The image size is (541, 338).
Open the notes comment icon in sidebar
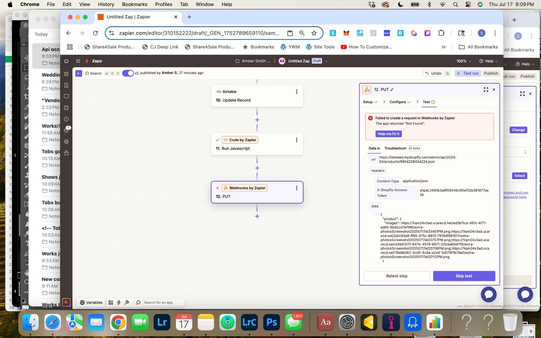[x=66, y=96]
